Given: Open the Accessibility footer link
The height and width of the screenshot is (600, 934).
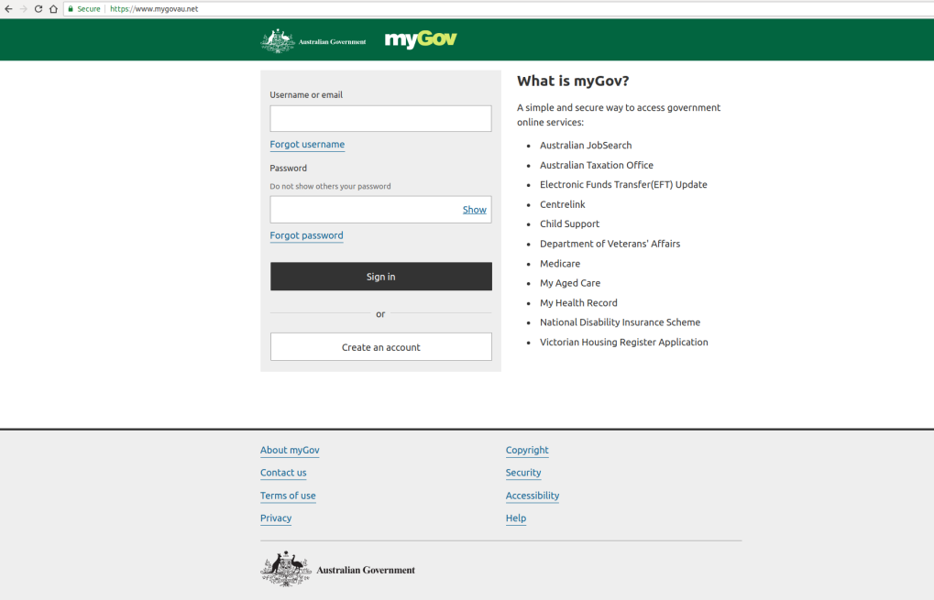Looking at the screenshot, I should [532, 496].
